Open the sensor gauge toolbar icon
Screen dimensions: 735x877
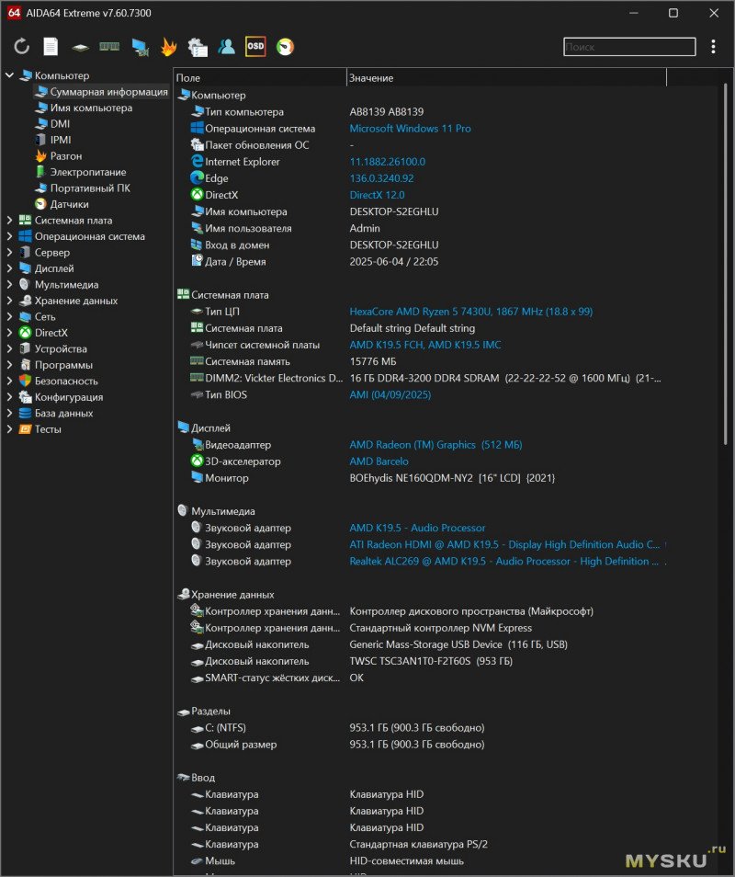point(285,46)
